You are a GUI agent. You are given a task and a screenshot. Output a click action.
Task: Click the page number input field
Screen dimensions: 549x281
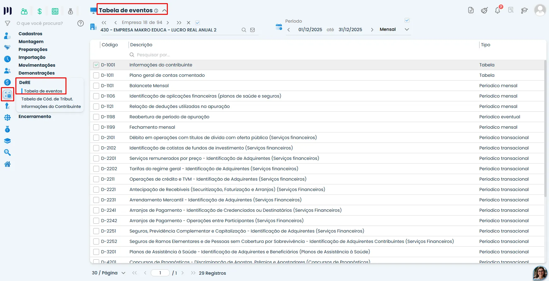tap(160, 273)
